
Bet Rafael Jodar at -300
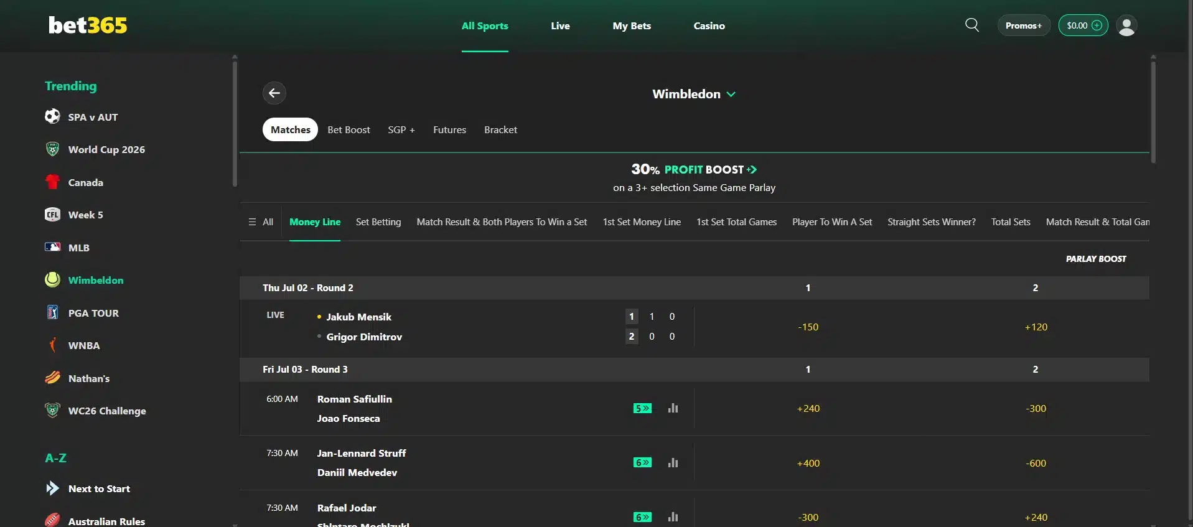[808, 518]
